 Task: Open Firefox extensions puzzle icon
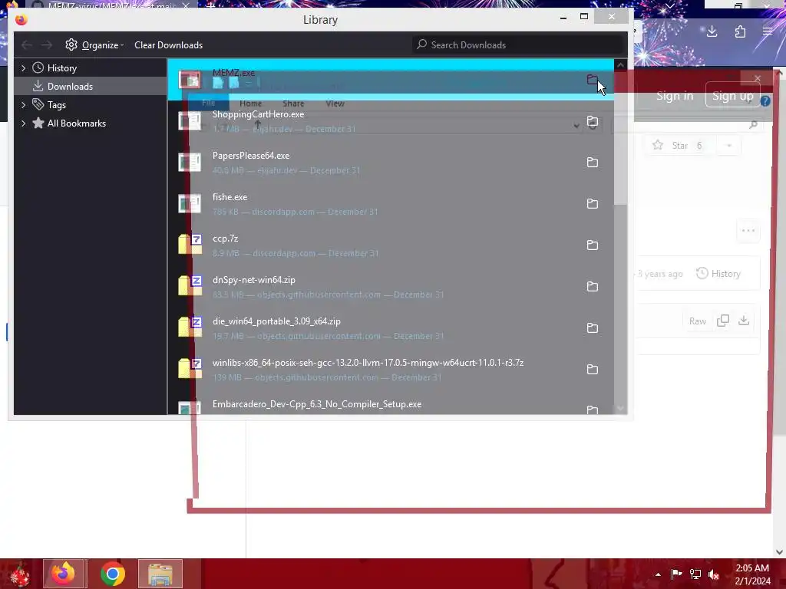740,32
